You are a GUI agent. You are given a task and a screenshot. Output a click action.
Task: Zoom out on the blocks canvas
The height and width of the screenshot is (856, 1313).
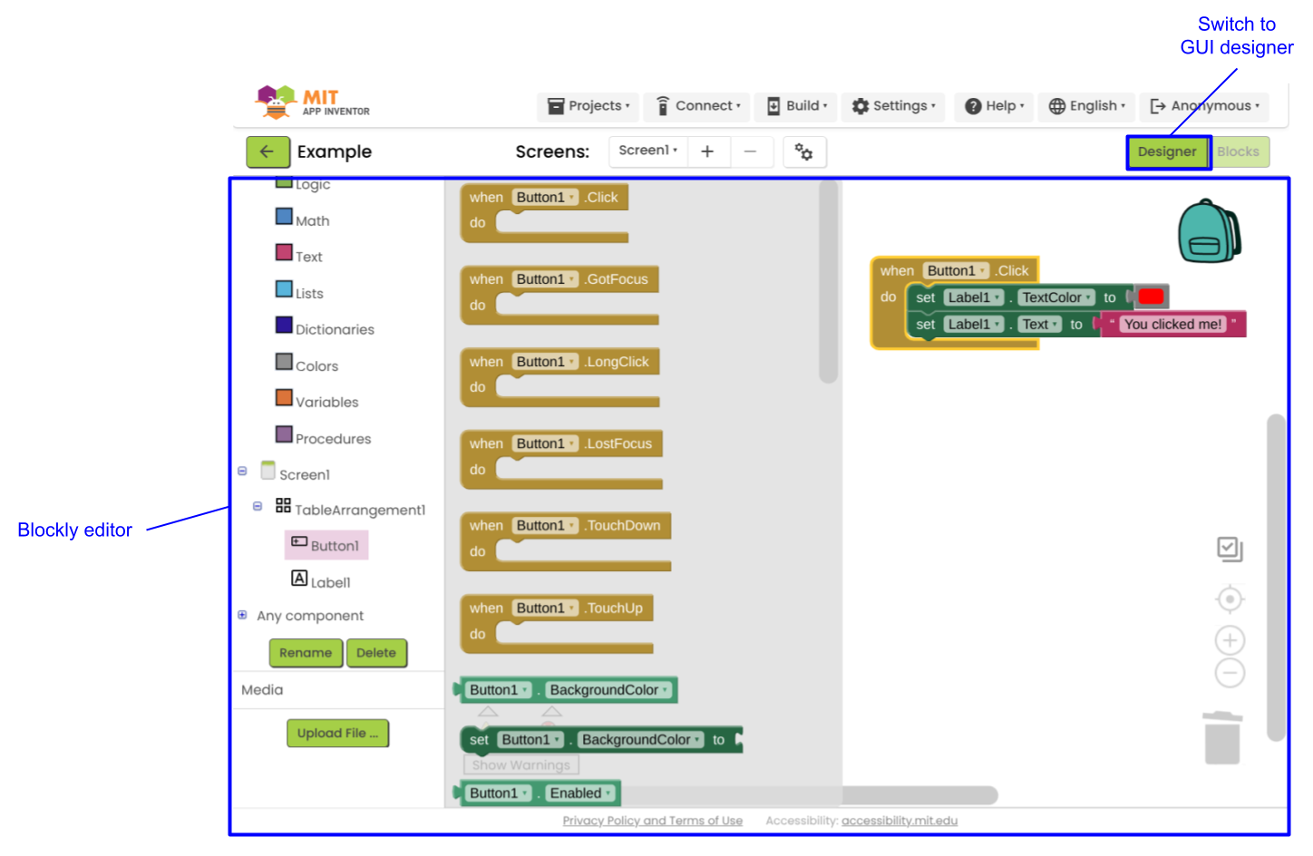(1230, 673)
